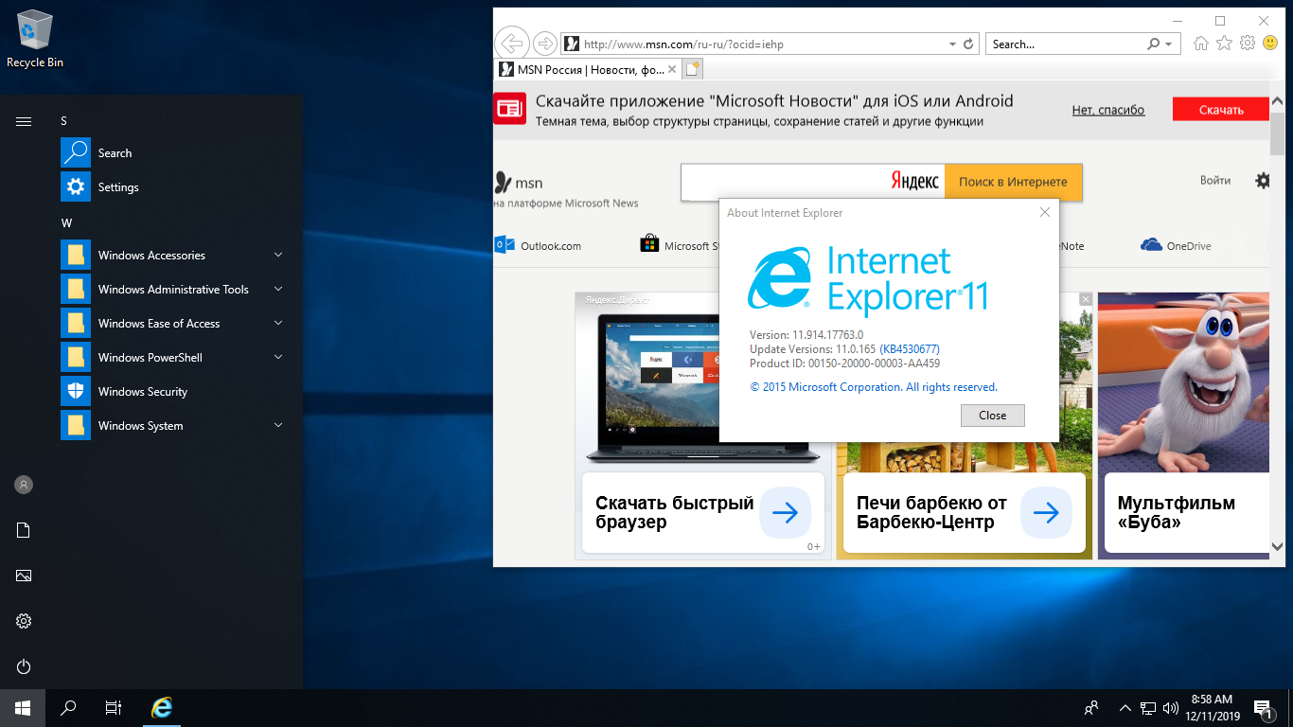The width and height of the screenshot is (1293, 727).
Task: Open the IE search provider dropdown
Action: click(1169, 44)
